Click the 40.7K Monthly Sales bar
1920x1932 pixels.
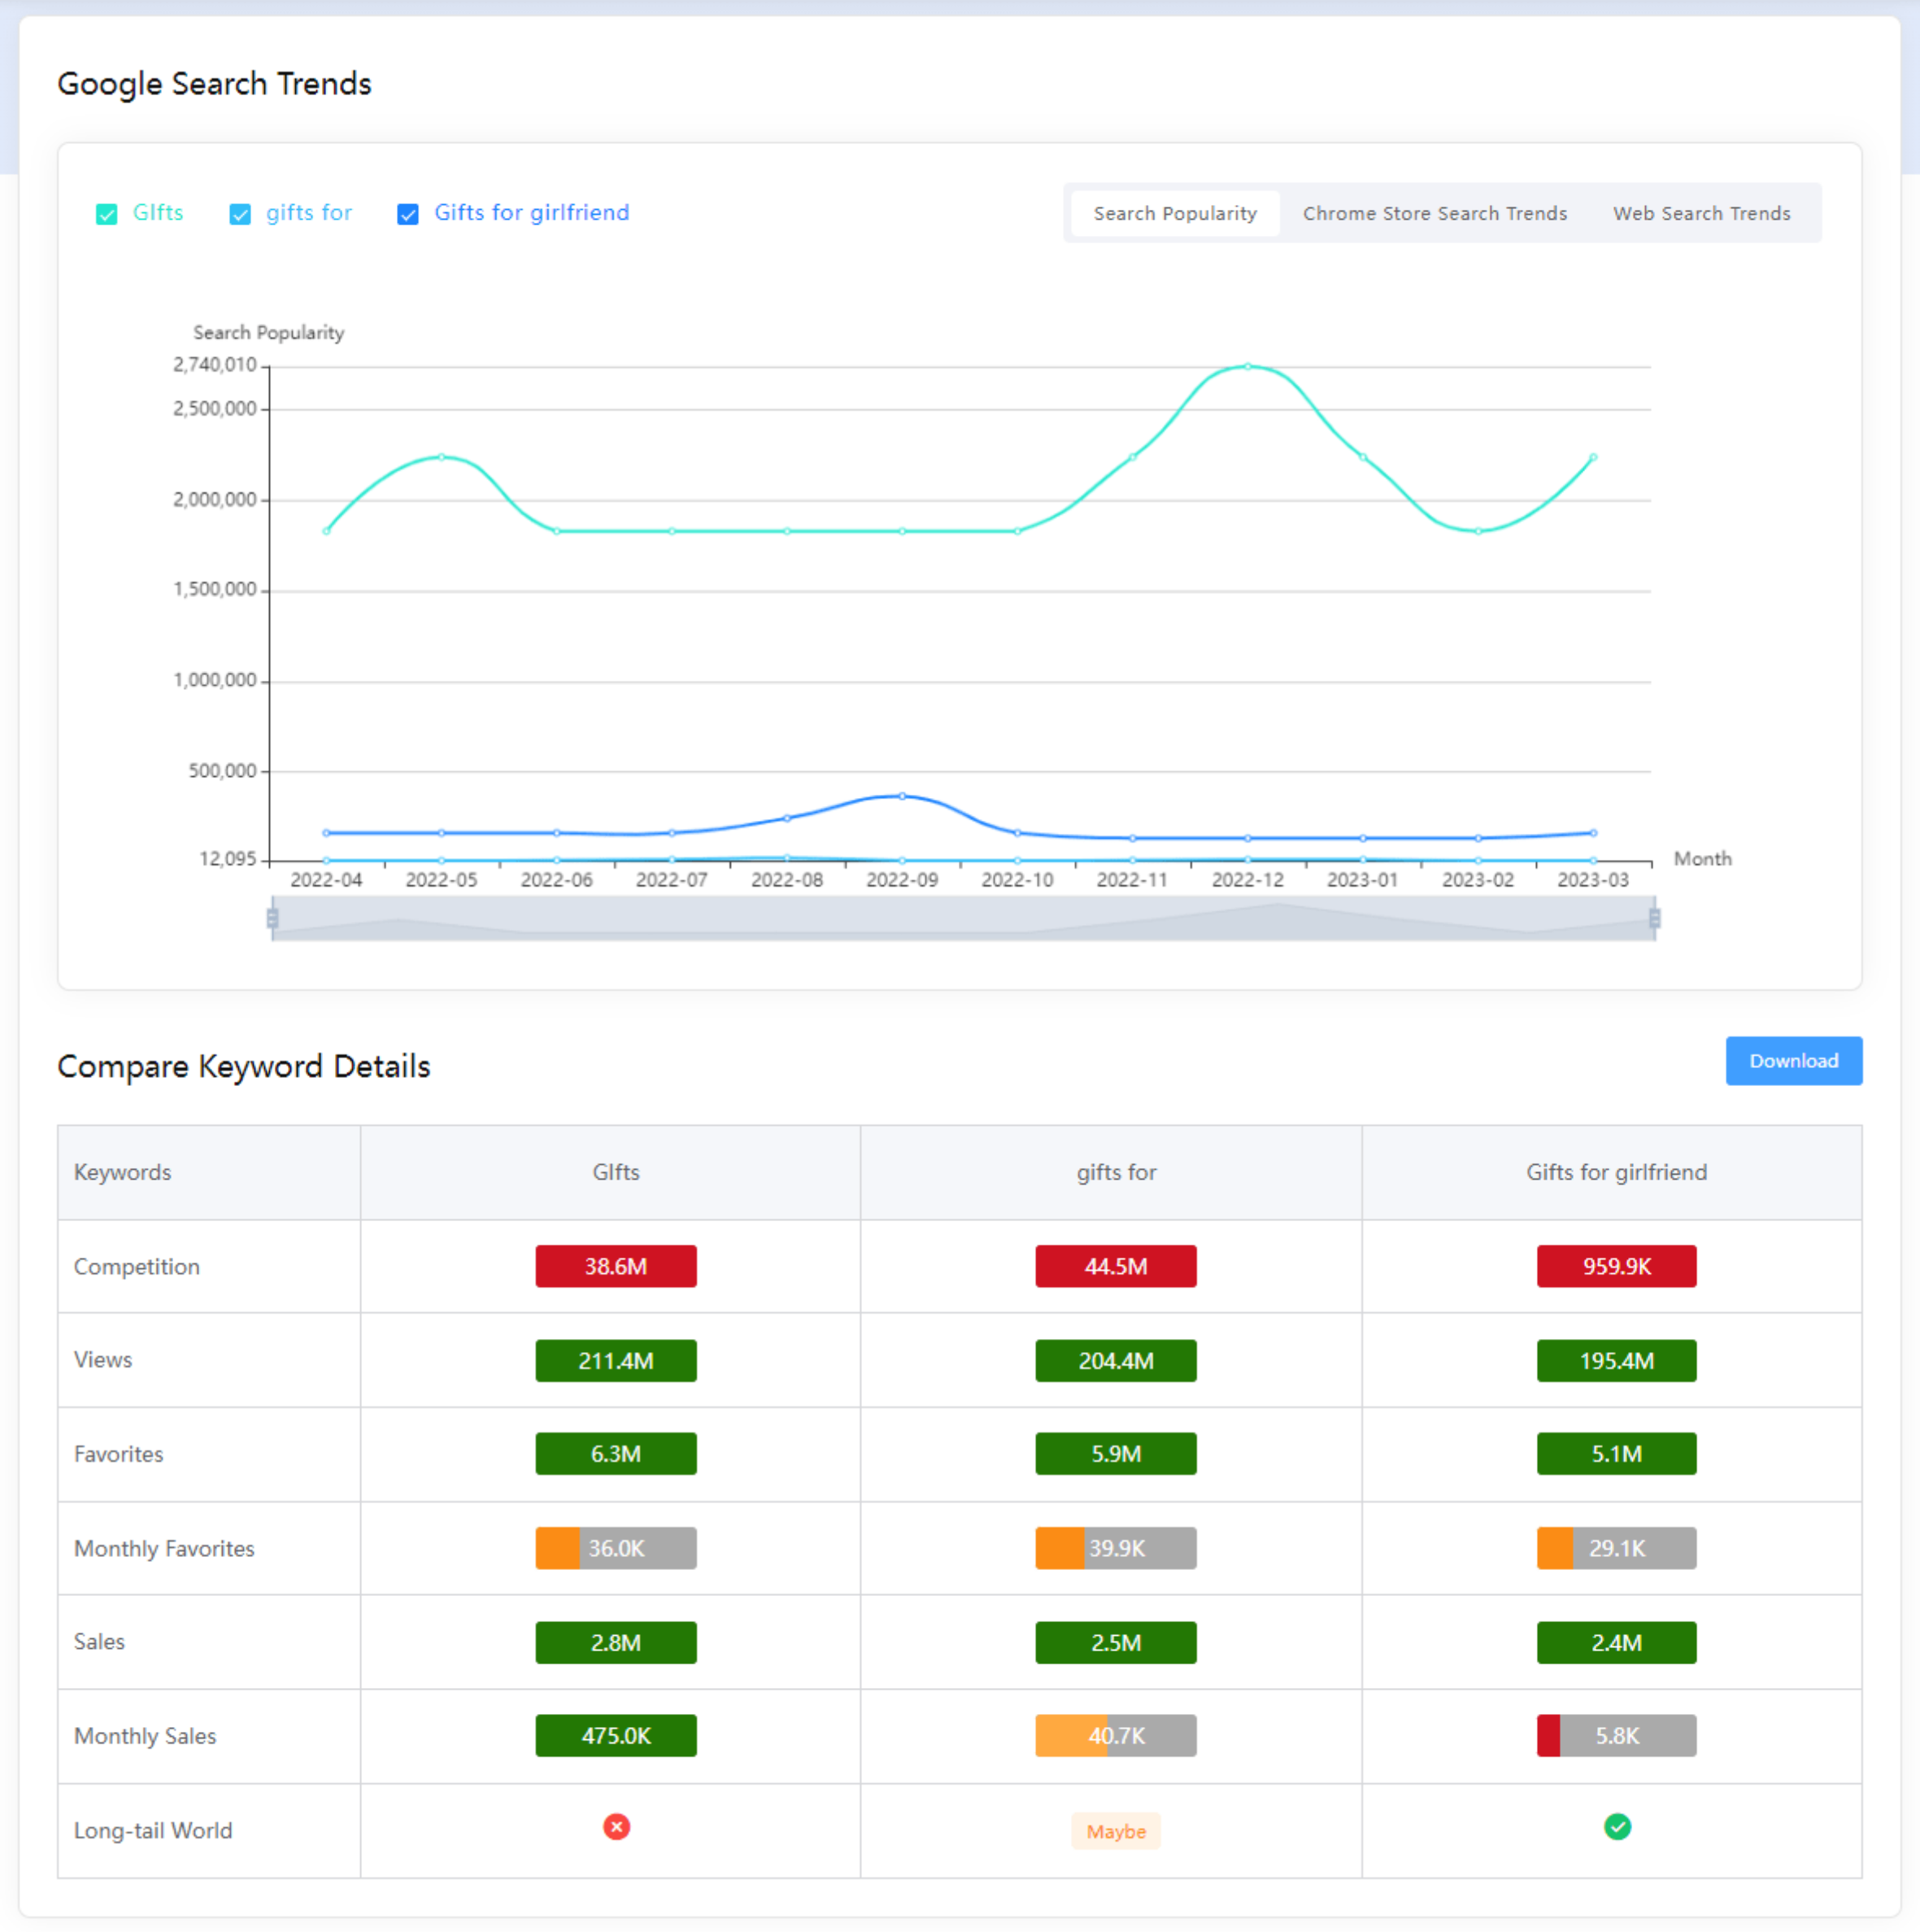[1116, 1735]
